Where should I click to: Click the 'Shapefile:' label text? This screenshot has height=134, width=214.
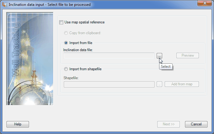tap(71, 78)
